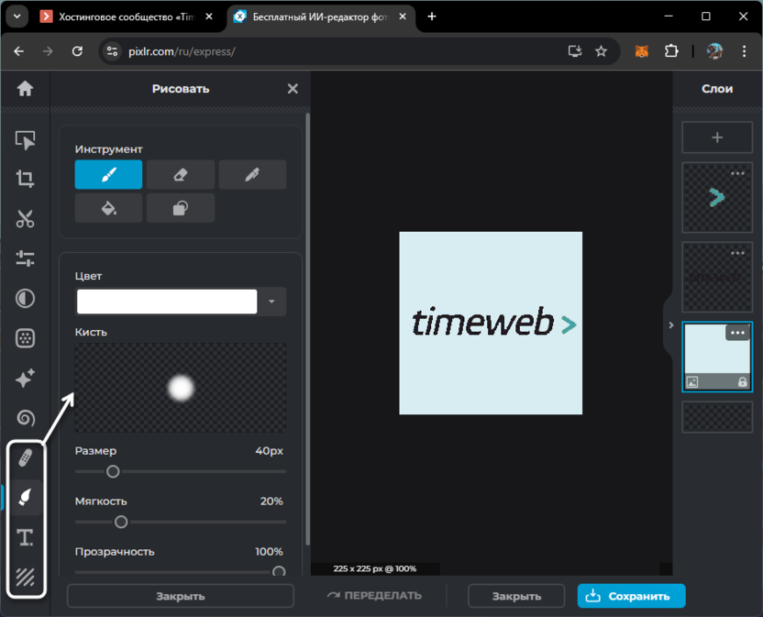Choose the Eraser instrument button
Image resolution: width=763 pixels, height=617 pixels.
(181, 174)
